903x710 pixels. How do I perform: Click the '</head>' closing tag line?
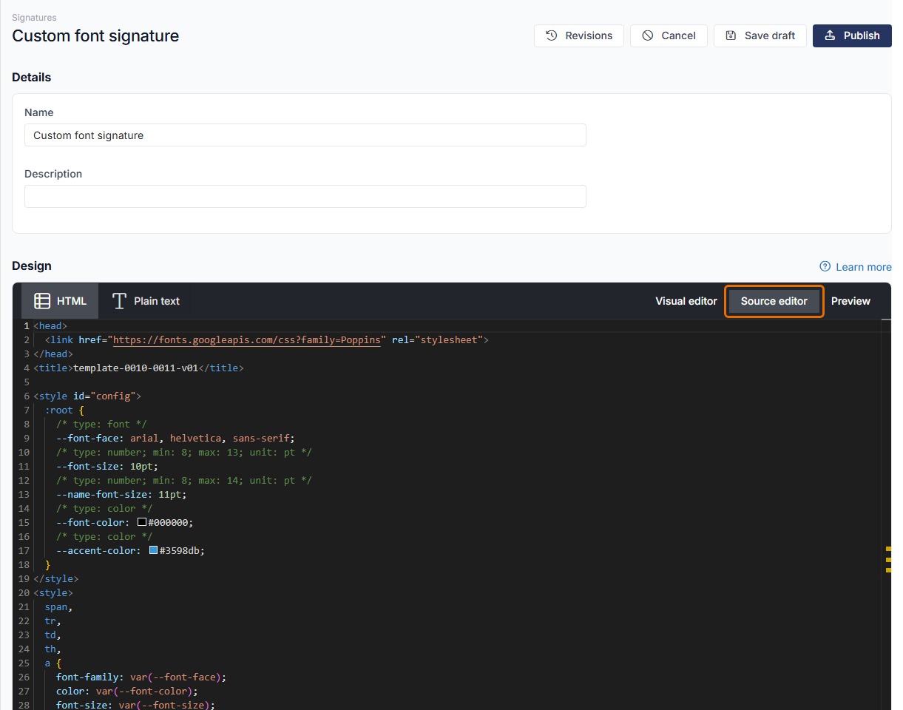pyautogui.click(x=53, y=354)
